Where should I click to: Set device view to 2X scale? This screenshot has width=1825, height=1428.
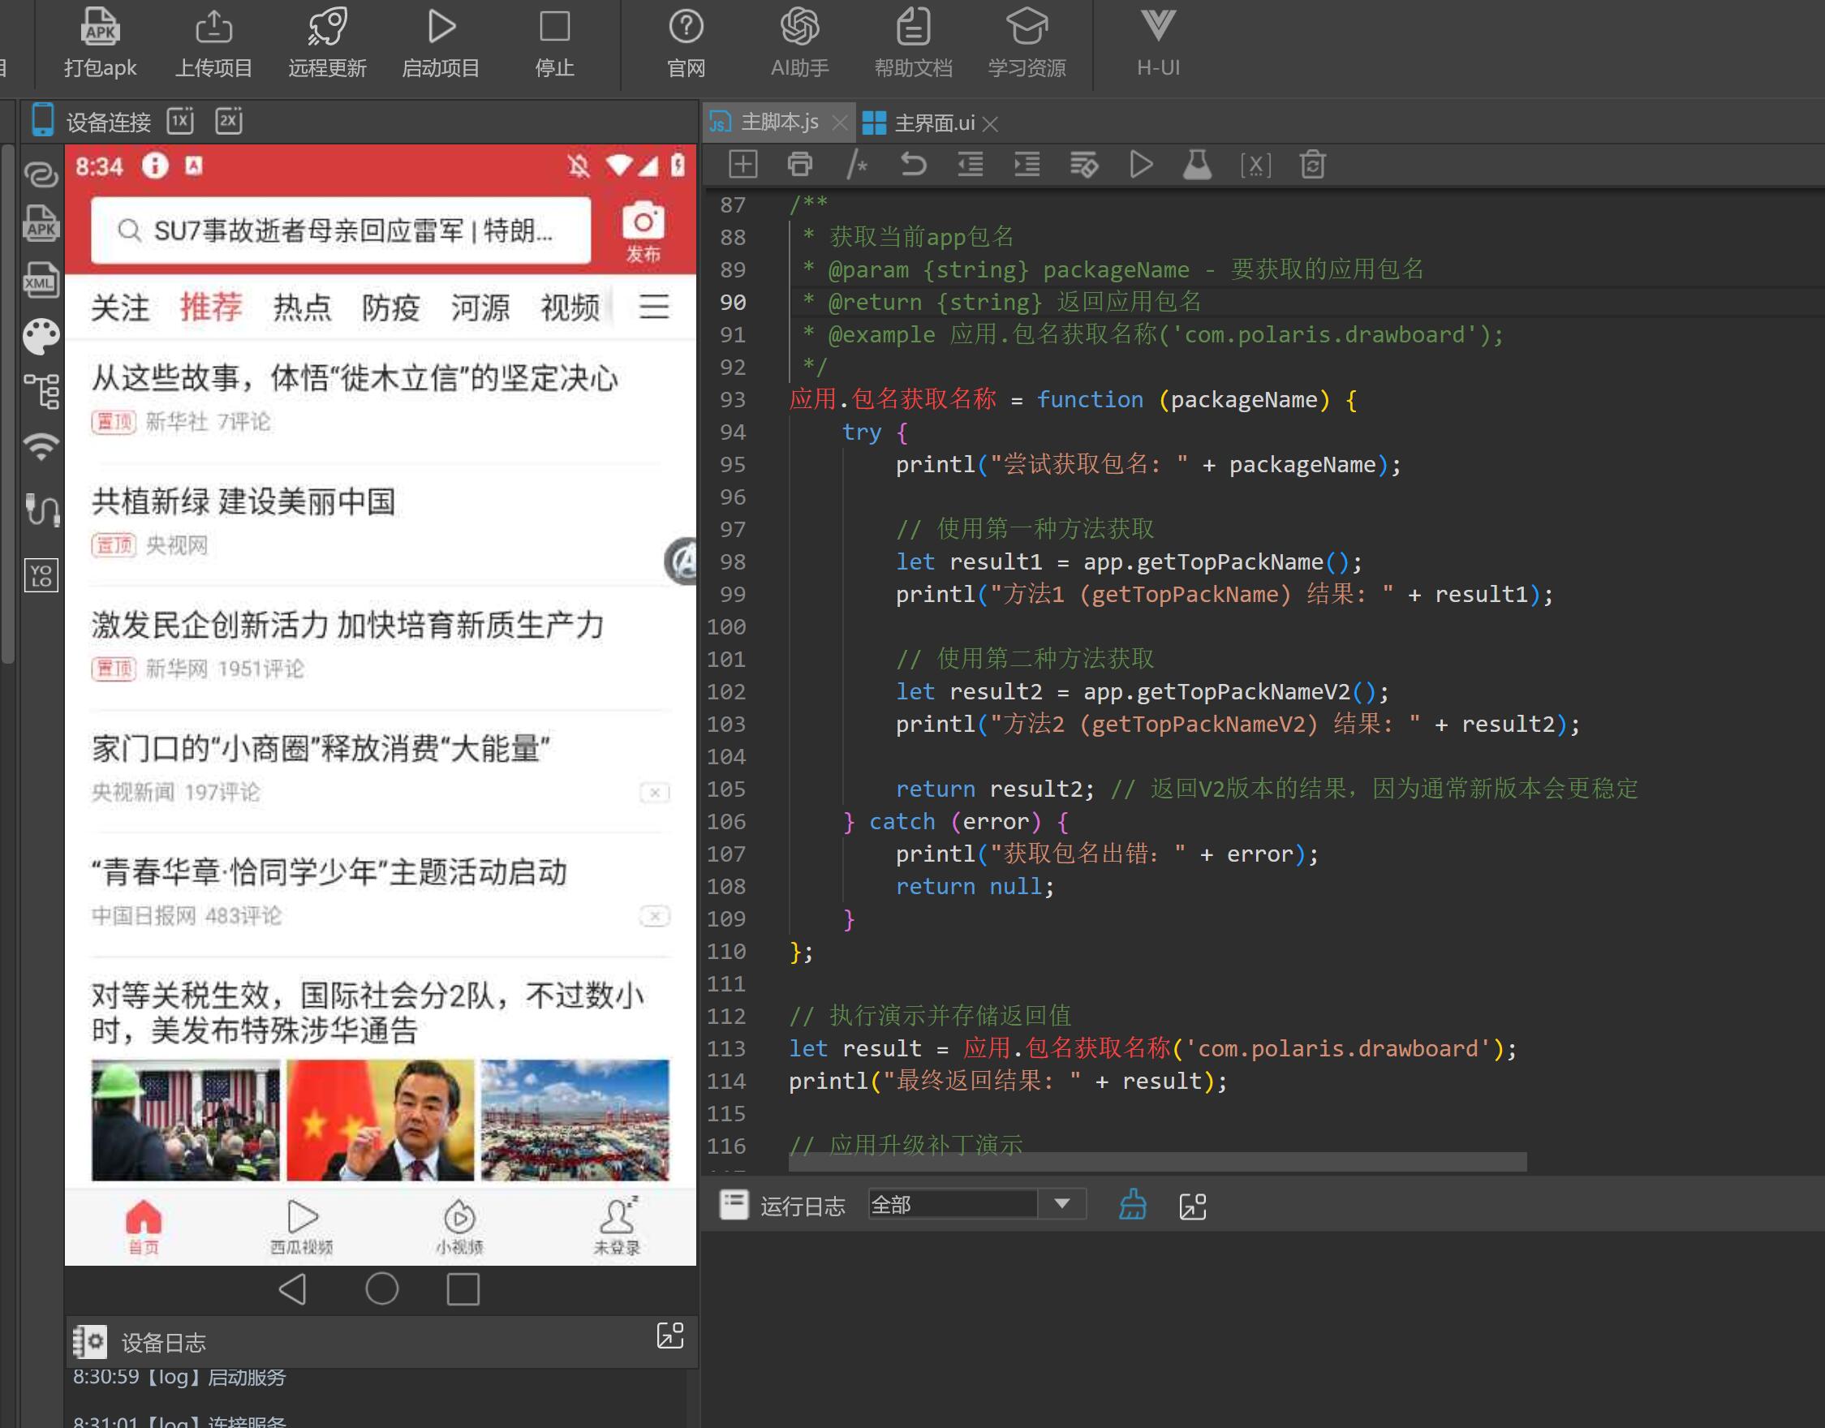coord(228,121)
